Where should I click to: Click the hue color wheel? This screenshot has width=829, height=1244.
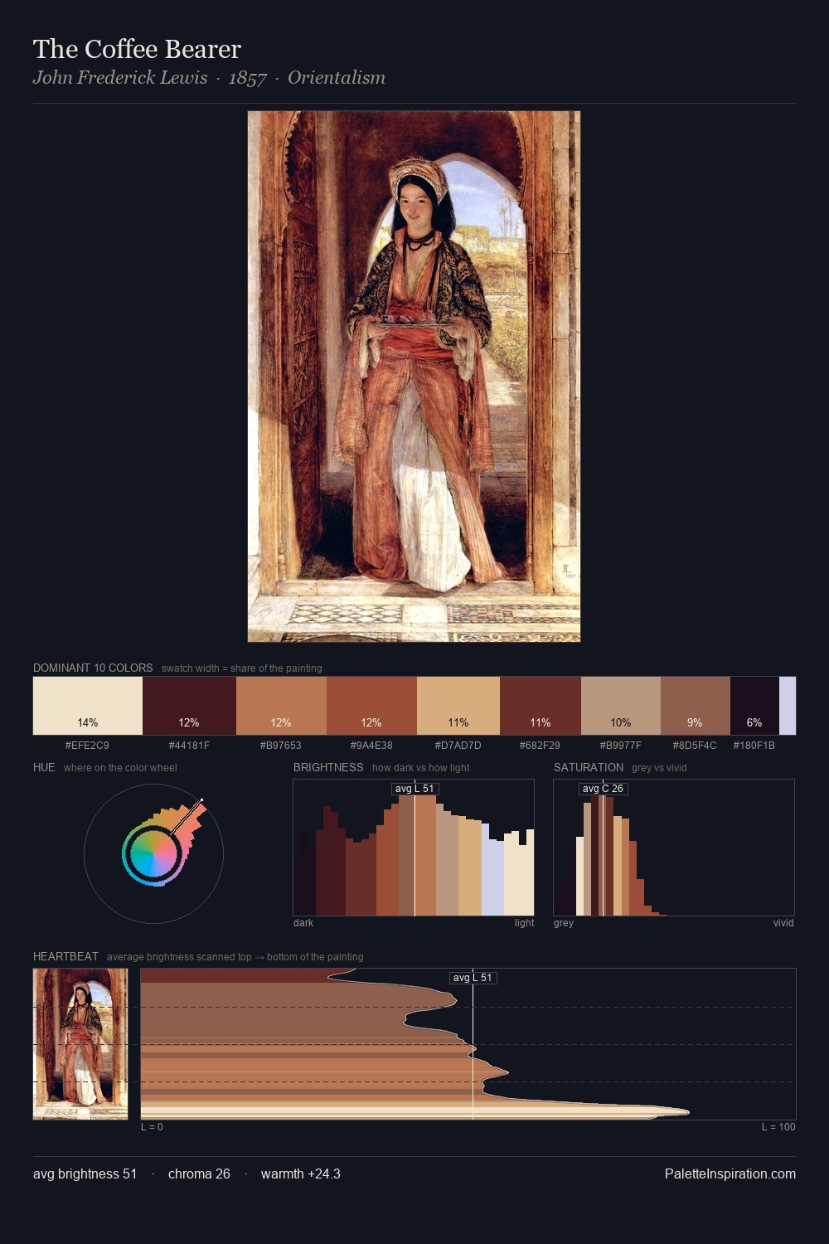pos(153,853)
